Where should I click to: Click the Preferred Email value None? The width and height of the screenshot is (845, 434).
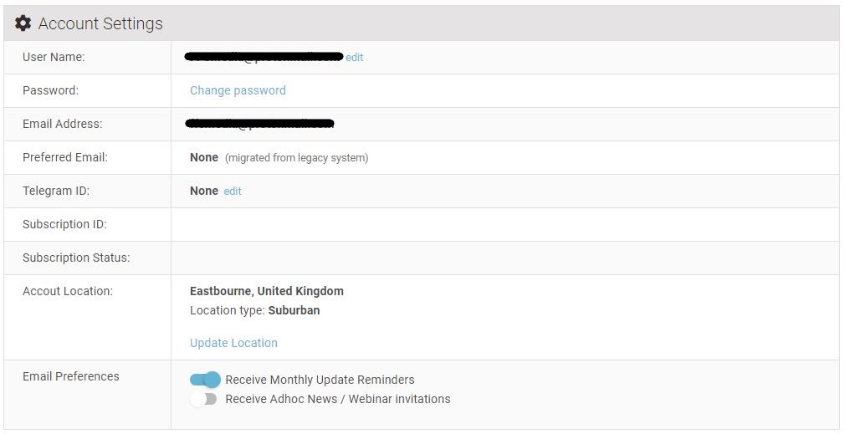[x=203, y=158]
